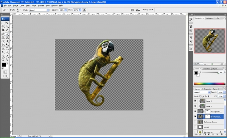Viewport: 227px width, 138px height.
Task: Select the Zoom tool
Action: click(7, 60)
